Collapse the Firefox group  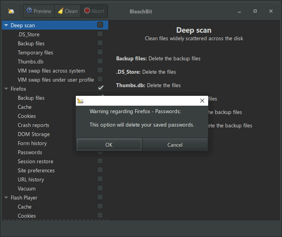(x=6, y=89)
